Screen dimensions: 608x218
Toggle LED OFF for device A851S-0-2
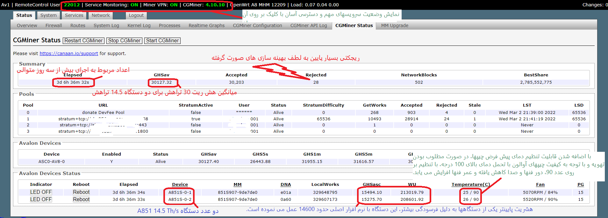pyautogui.click(x=41, y=199)
